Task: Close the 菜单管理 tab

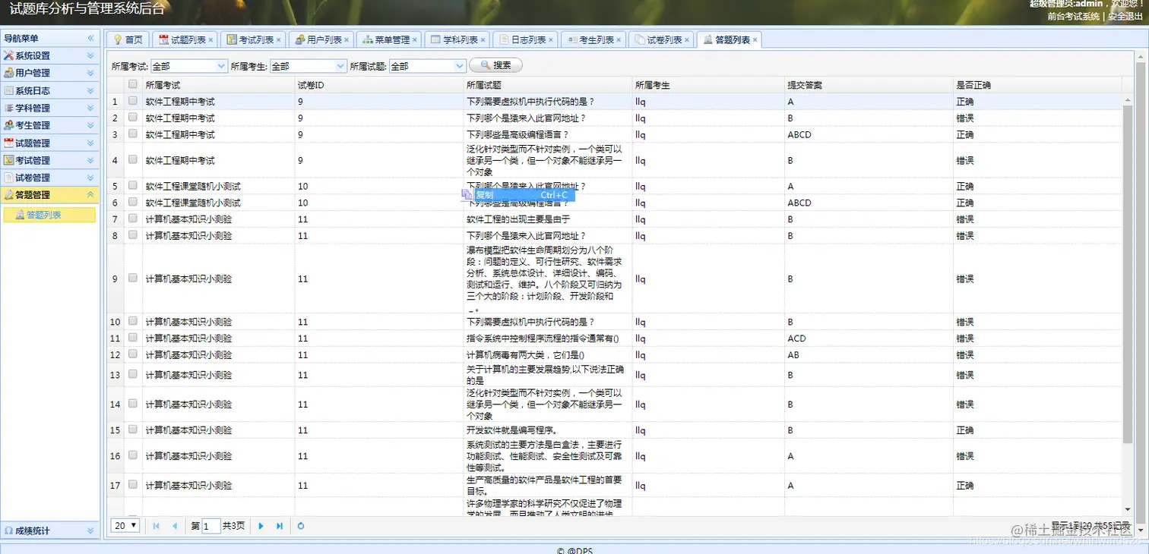Action: [x=415, y=40]
